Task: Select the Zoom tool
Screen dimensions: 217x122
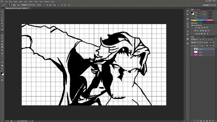Action: click(x=2, y=68)
